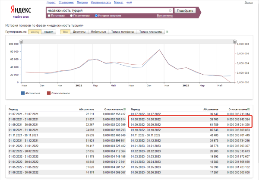259x180 pixels.
Task: Open the 'Все регионы' region selector
Action: tap(164, 16)
